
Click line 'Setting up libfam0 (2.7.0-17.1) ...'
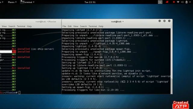85,63
